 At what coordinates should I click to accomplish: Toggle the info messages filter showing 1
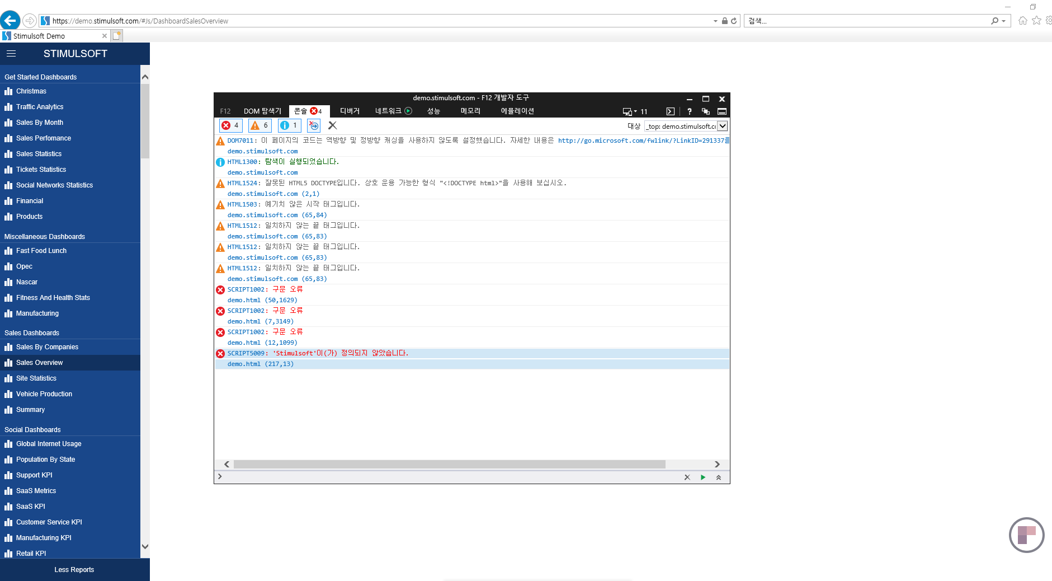(x=290, y=125)
